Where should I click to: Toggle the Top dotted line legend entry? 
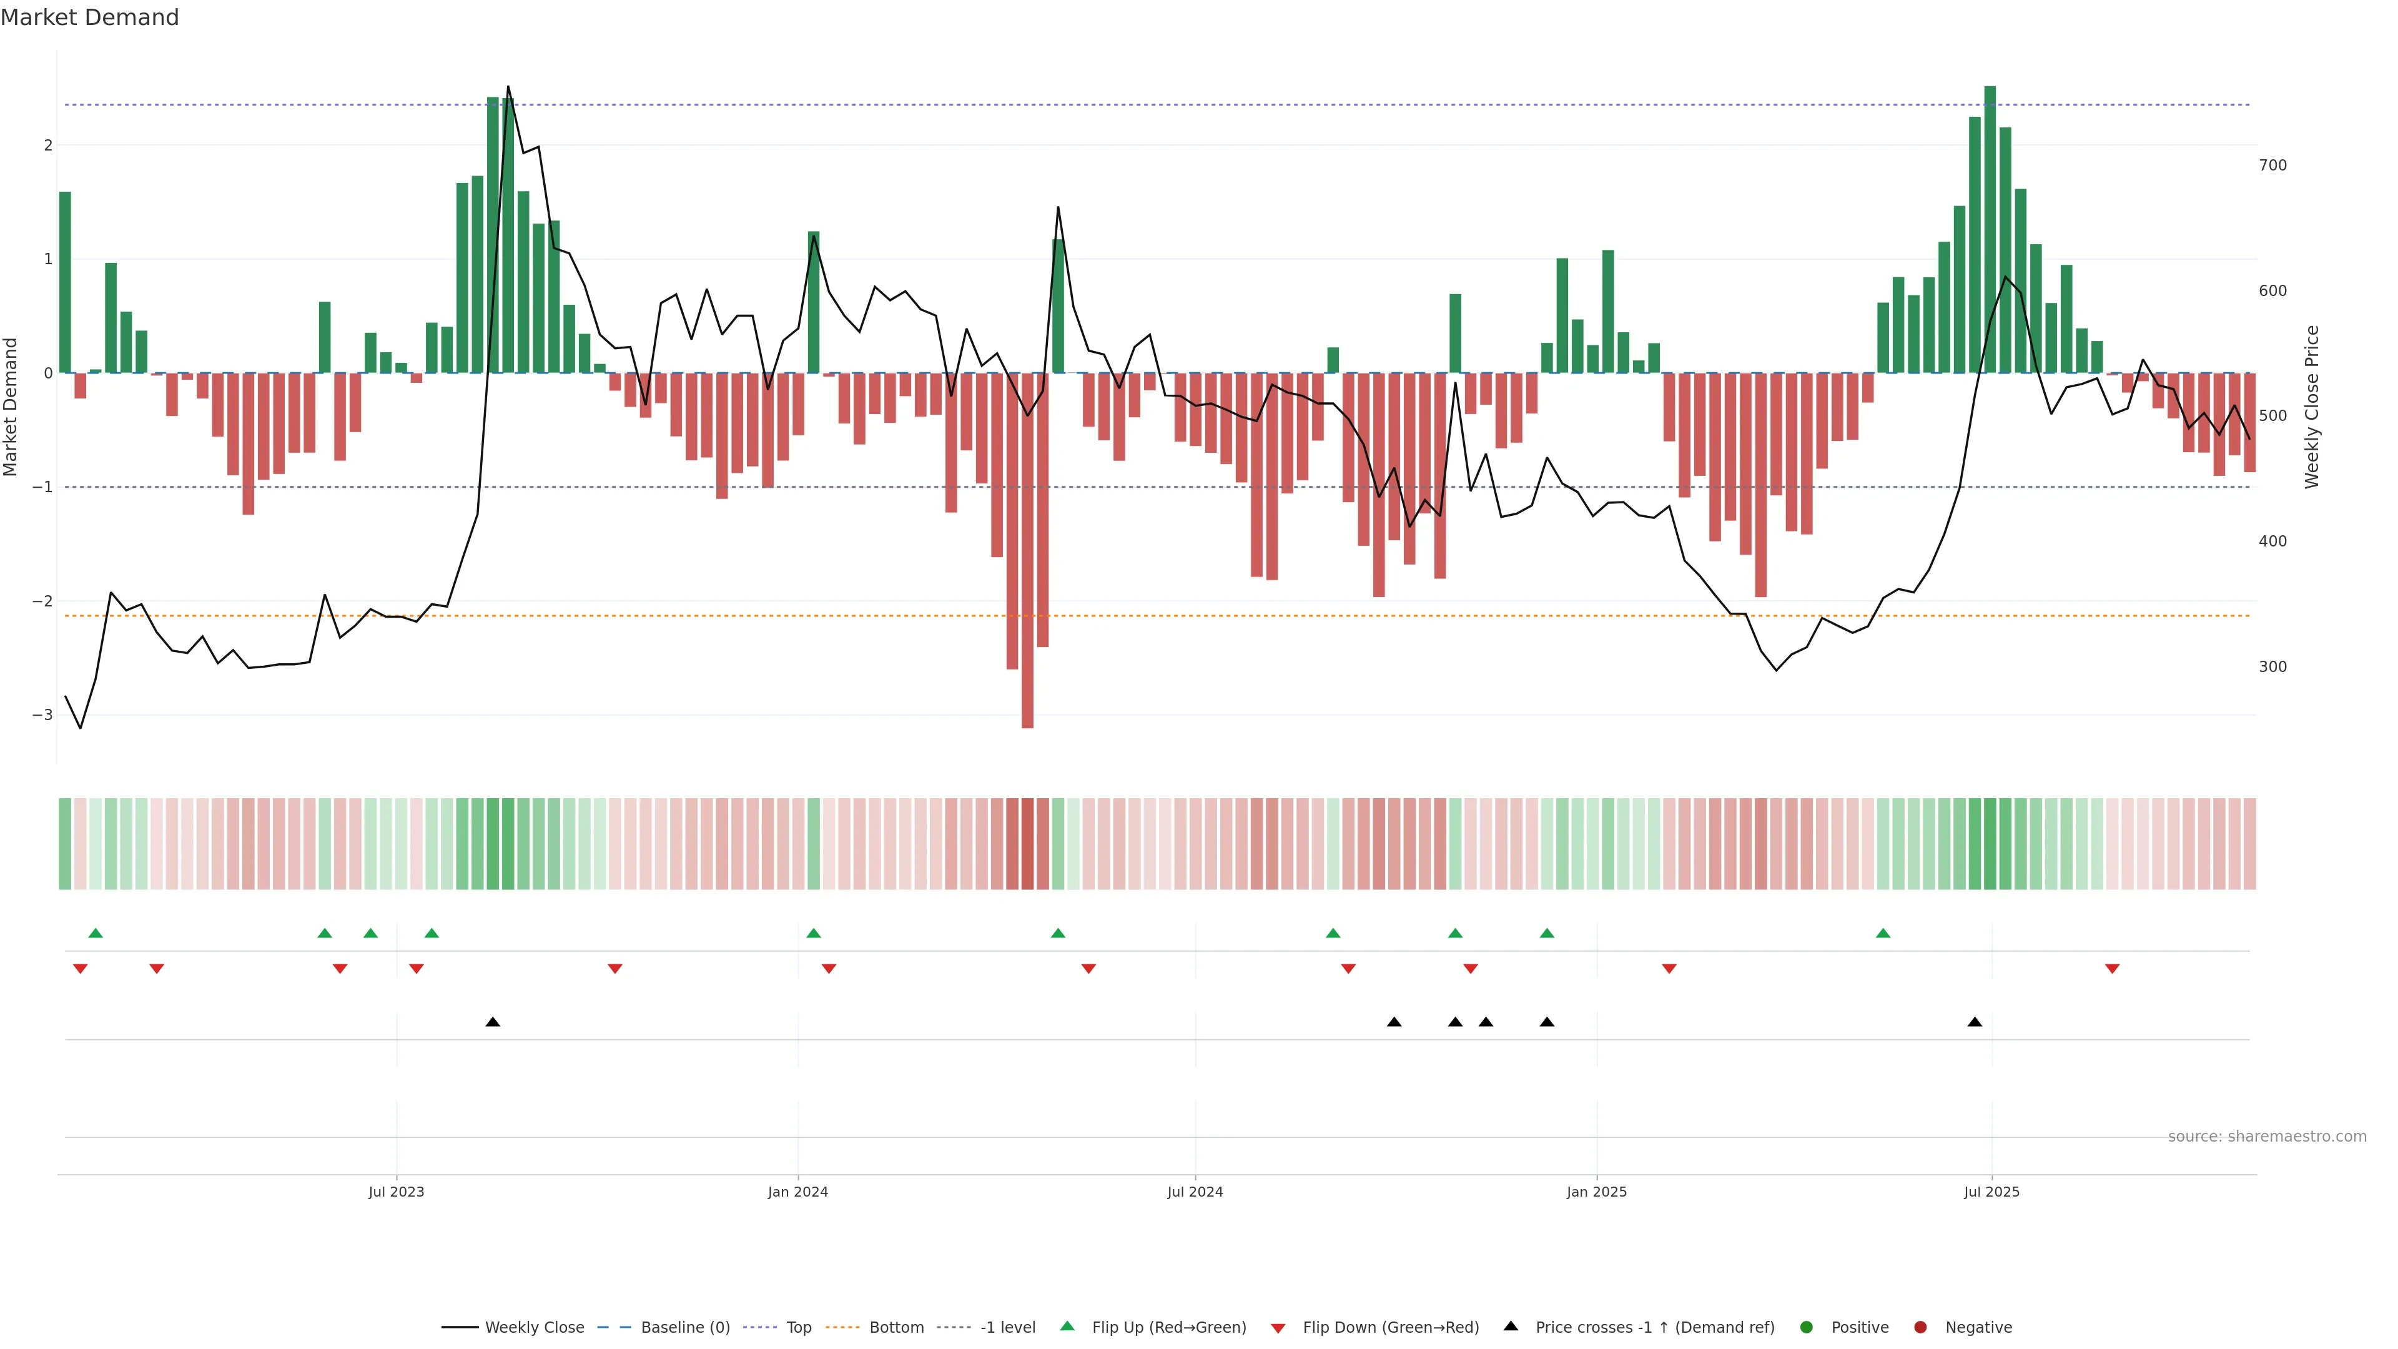point(798,1327)
